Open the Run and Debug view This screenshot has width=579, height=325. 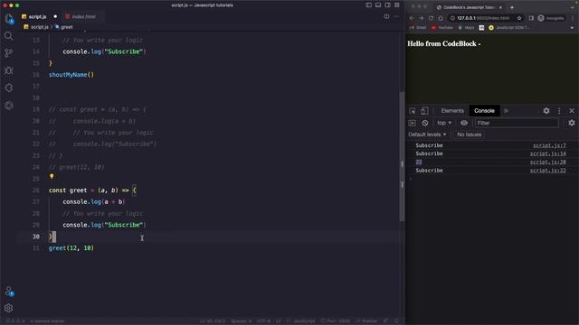9,70
